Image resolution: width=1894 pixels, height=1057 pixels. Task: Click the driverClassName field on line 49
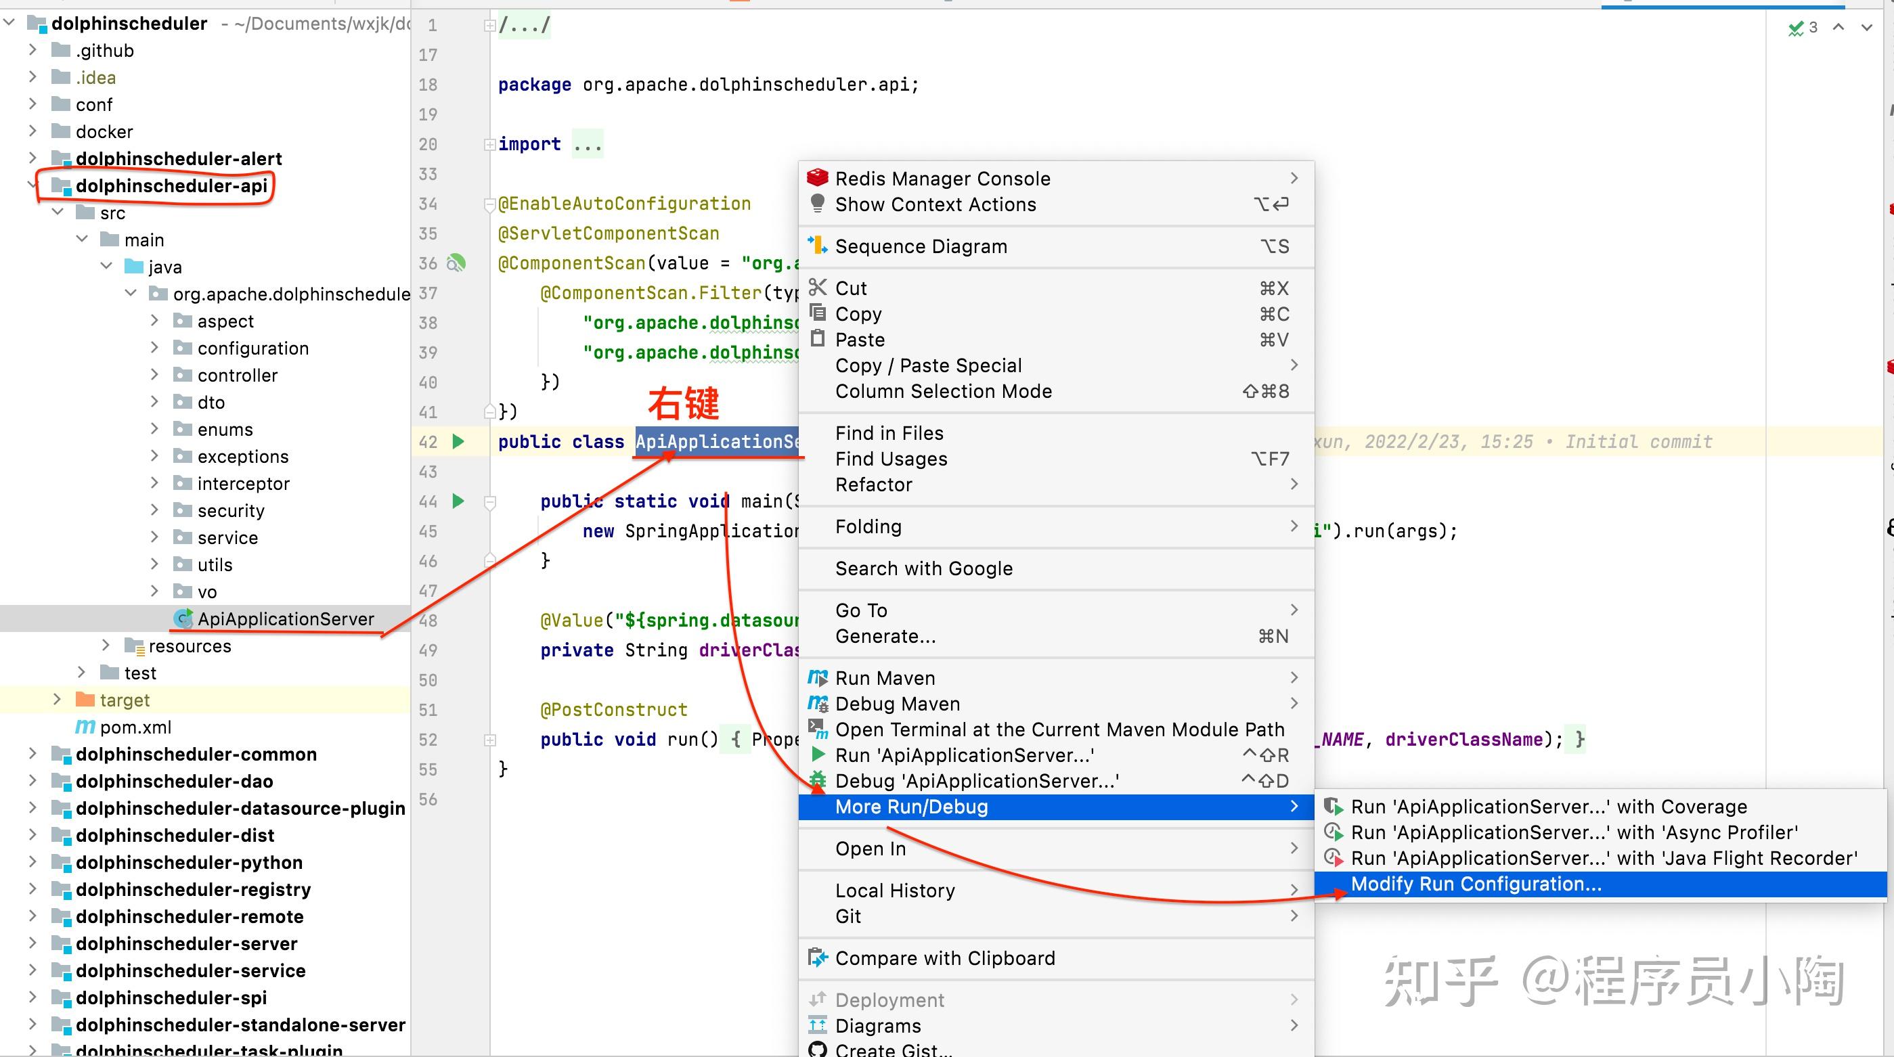[749, 650]
